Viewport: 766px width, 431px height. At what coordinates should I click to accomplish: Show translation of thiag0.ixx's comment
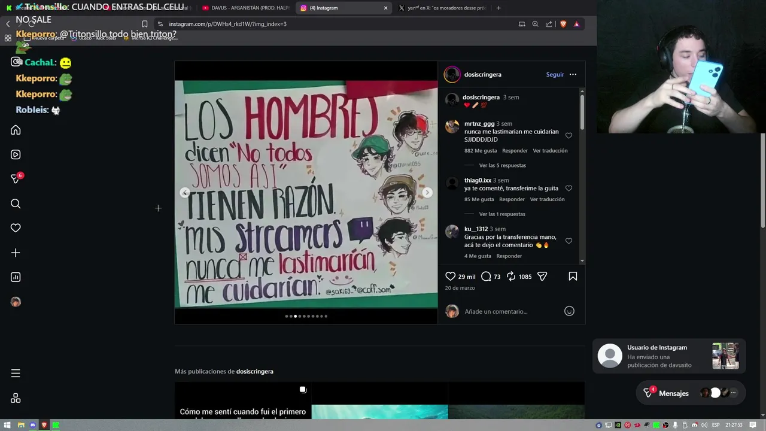point(547,199)
